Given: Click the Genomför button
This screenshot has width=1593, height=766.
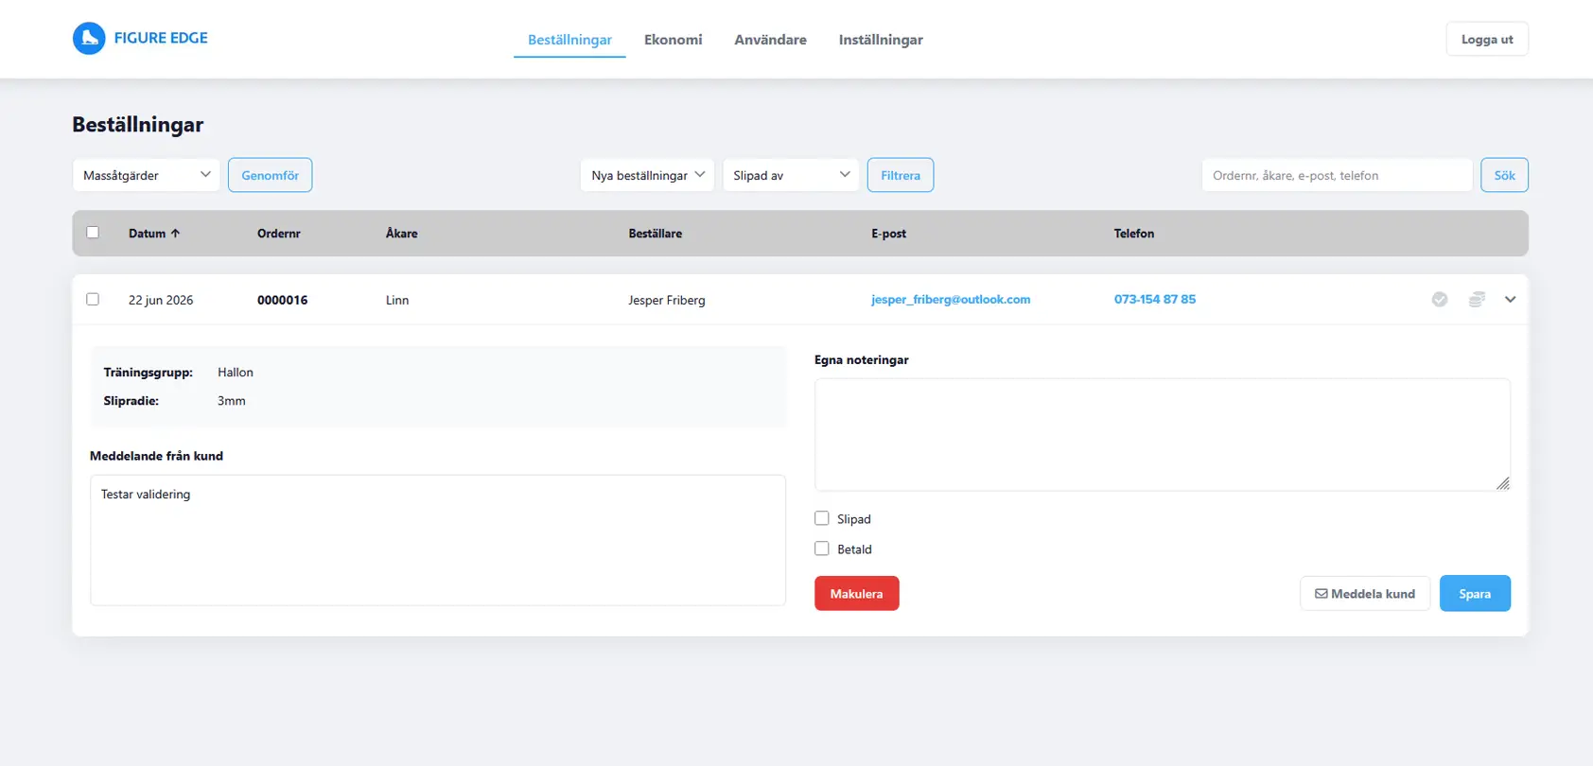Looking at the screenshot, I should coord(271,175).
